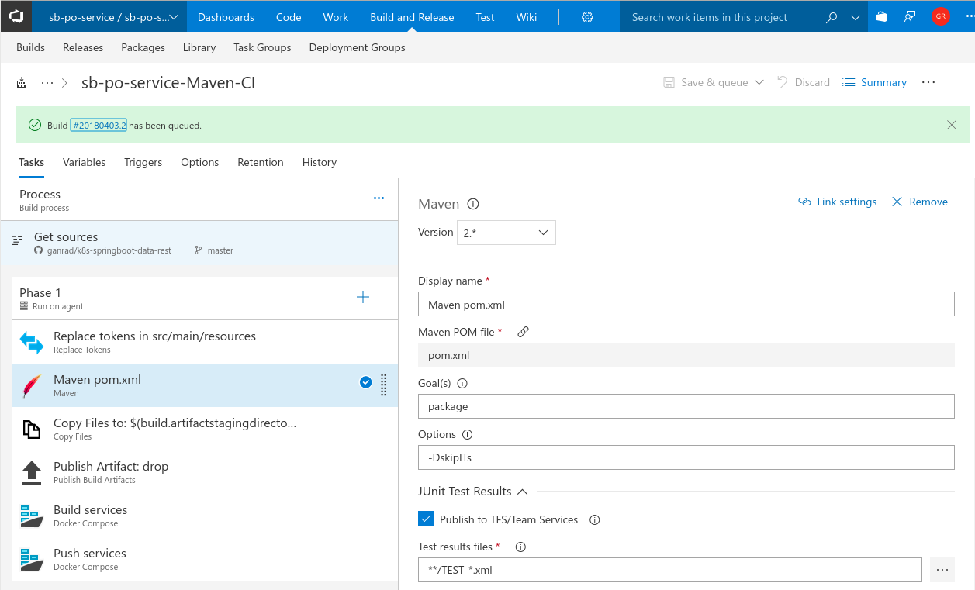Go to Task Groups sub-tab

point(262,47)
